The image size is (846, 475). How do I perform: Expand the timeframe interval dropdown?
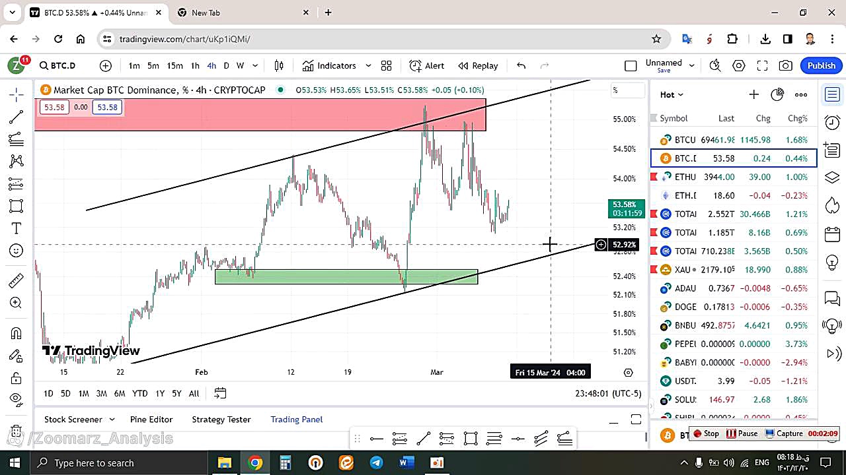(x=255, y=65)
